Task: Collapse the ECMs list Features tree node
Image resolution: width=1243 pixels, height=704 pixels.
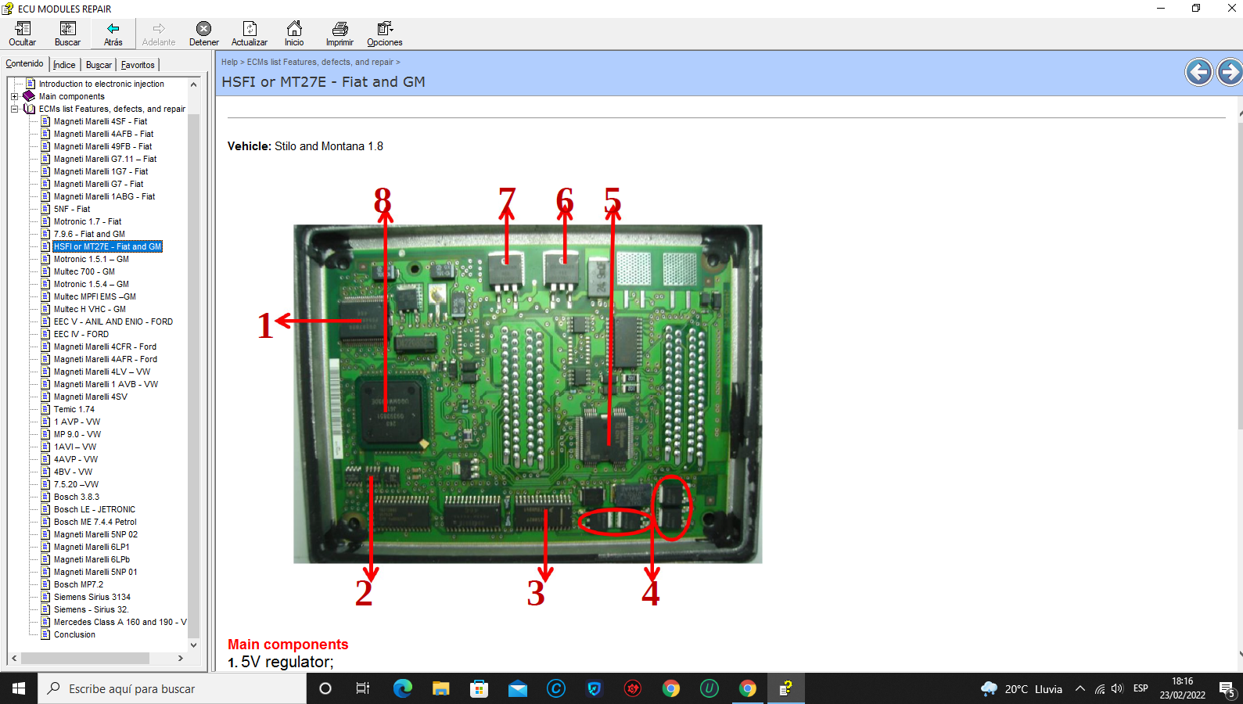Action: coord(14,109)
